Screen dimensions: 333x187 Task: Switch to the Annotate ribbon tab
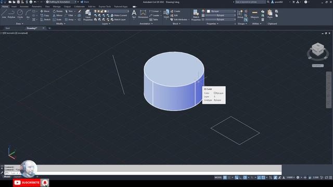(x=24, y=7)
